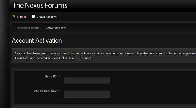Focus the User ID input field
The image size is (196, 108).
tap(87, 80)
